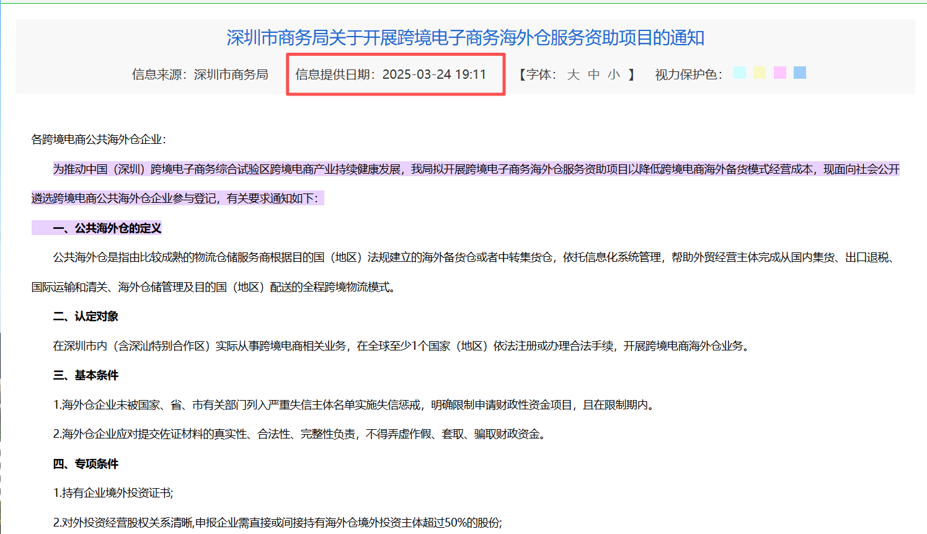Click the salutation 各跨境电商公共海外仓企业
The height and width of the screenshot is (534, 927).
[98, 140]
